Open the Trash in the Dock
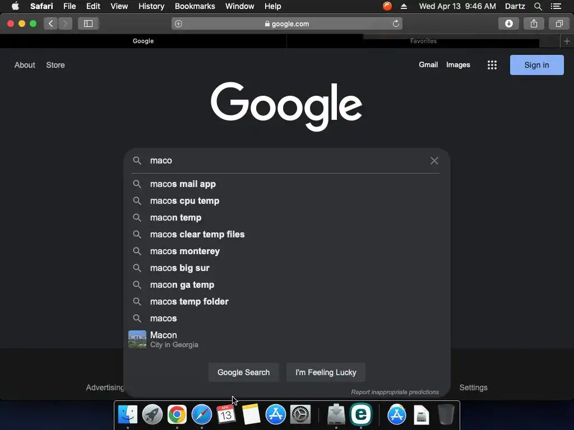 click(446, 415)
